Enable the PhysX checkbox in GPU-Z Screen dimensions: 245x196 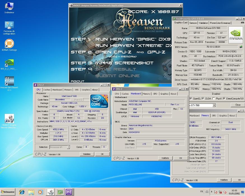pyautogui.click(x=214, y=99)
